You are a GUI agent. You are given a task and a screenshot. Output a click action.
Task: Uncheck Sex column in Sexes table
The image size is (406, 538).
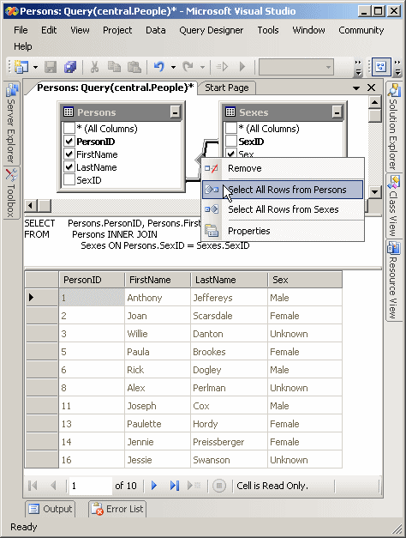tap(231, 153)
